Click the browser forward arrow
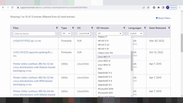183x103 pixels. pos(8,7)
